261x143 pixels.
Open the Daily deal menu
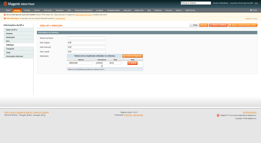[127, 10]
